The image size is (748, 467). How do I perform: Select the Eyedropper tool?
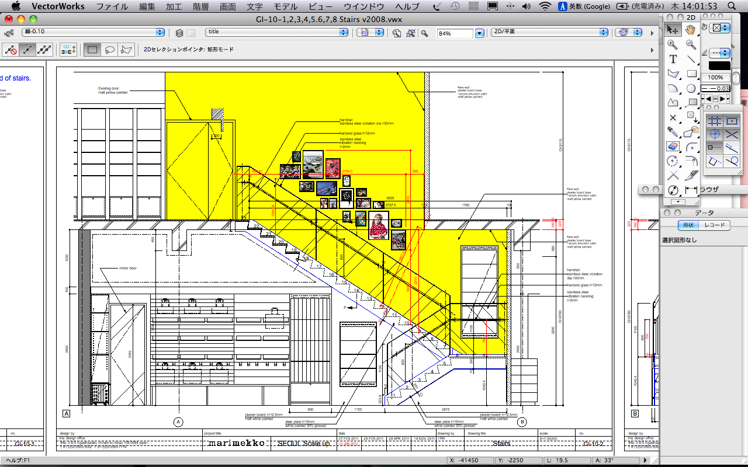click(x=673, y=133)
